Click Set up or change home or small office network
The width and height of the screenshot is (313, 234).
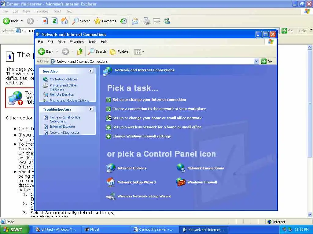tap(157, 118)
